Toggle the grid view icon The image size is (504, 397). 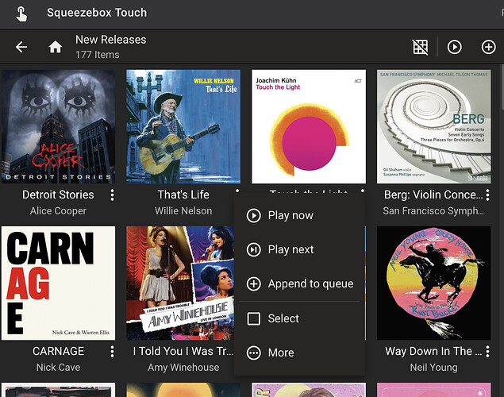421,47
